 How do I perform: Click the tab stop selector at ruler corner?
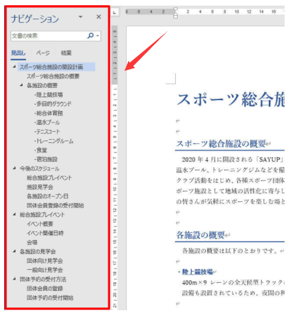[115, 12]
